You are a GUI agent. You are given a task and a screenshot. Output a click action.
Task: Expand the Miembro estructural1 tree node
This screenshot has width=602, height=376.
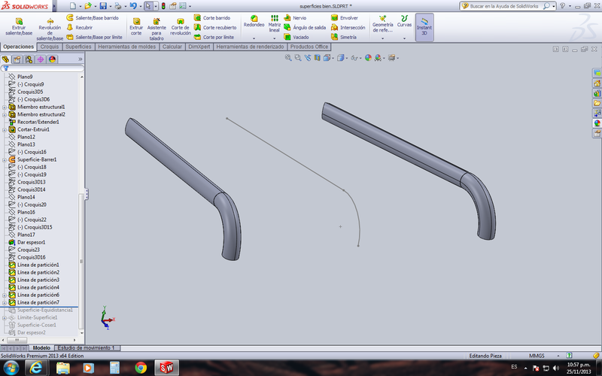[x=5, y=107]
